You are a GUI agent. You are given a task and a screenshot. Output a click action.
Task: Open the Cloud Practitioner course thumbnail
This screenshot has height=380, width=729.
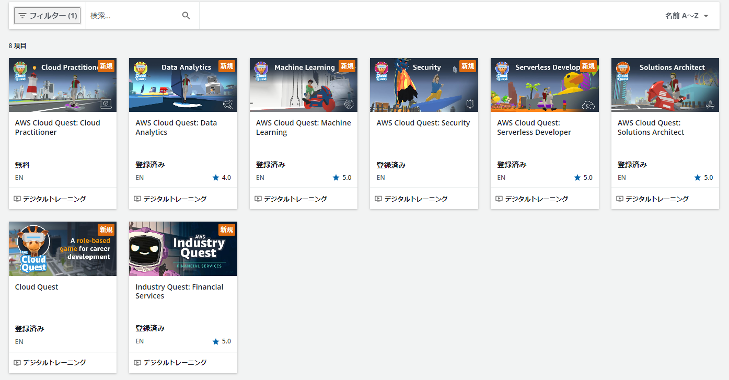(x=63, y=85)
